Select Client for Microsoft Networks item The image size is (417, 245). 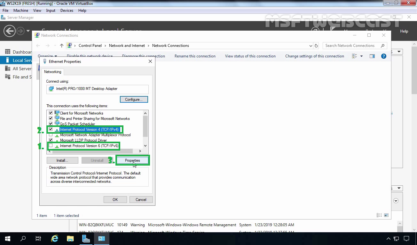[82, 113]
